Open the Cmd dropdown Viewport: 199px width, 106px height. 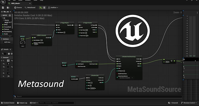point(34,103)
